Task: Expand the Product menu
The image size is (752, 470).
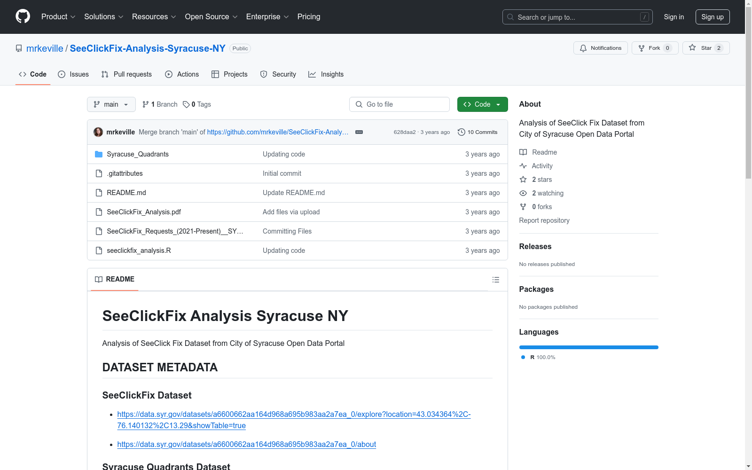Action: click(58, 17)
